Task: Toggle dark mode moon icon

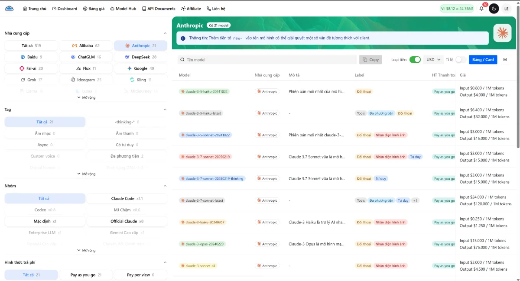Action: point(494,9)
